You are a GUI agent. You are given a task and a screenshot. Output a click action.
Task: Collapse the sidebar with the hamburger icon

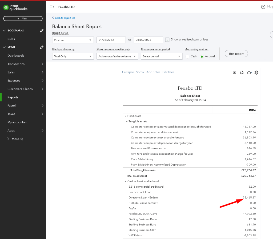click(x=52, y=7)
